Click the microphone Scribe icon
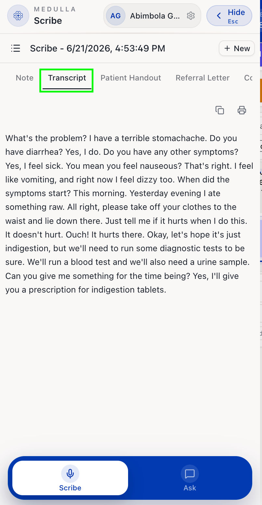 click(x=70, y=473)
